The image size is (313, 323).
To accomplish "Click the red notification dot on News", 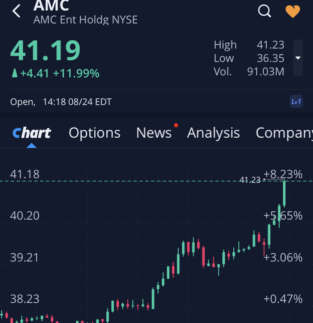I will tap(176, 125).
